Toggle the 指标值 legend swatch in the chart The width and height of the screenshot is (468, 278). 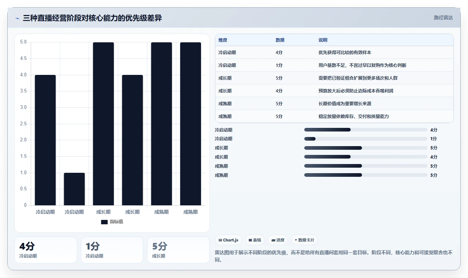(x=104, y=222)
